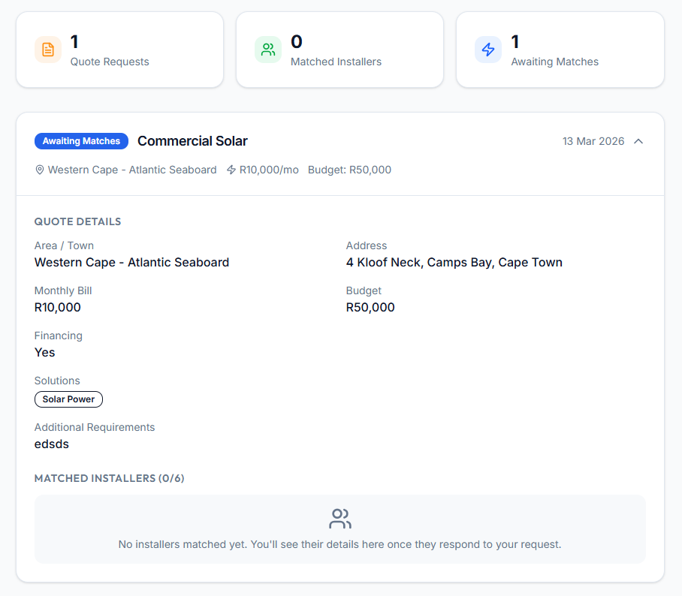Viewport: 682px width, 596px height.
Task: Click the Area / Town value in quote details
Action: click(x=131, y=263)
